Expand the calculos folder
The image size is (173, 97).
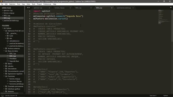[x=4, y=66]
